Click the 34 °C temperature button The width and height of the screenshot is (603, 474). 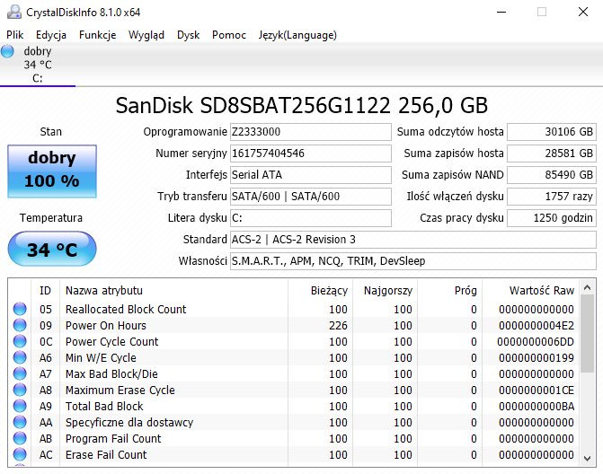(x=52, y=249)
